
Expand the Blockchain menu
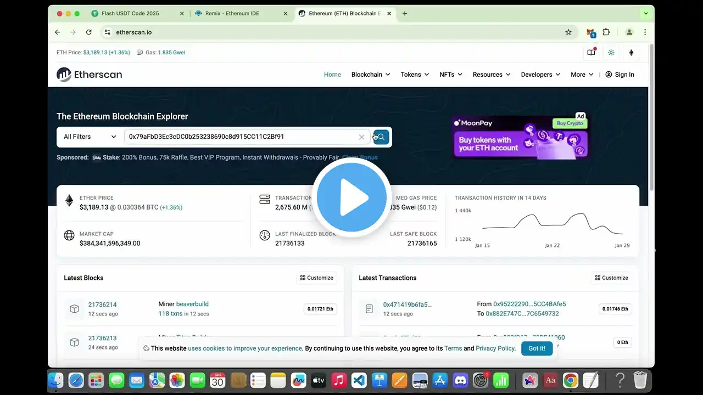371,75
